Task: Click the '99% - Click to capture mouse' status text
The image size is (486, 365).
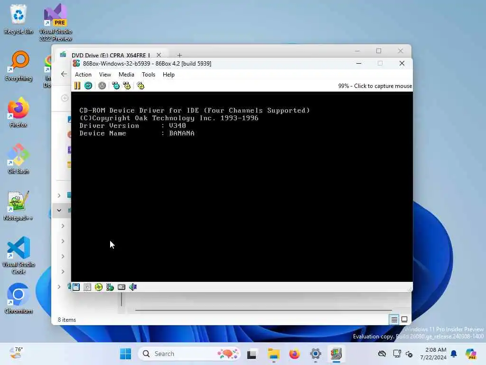Action: click(x=375, y=86)
